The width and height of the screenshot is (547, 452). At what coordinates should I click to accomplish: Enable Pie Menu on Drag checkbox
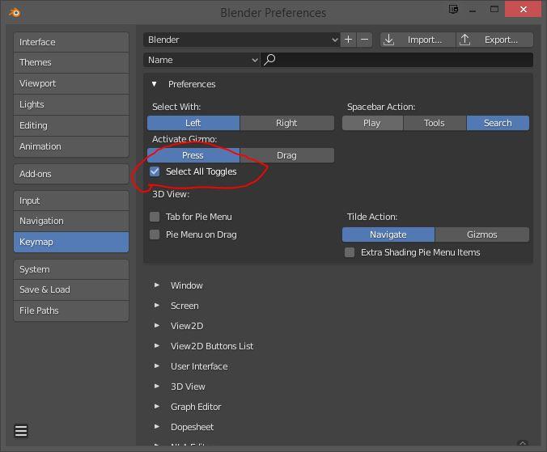tap(155, 234)
